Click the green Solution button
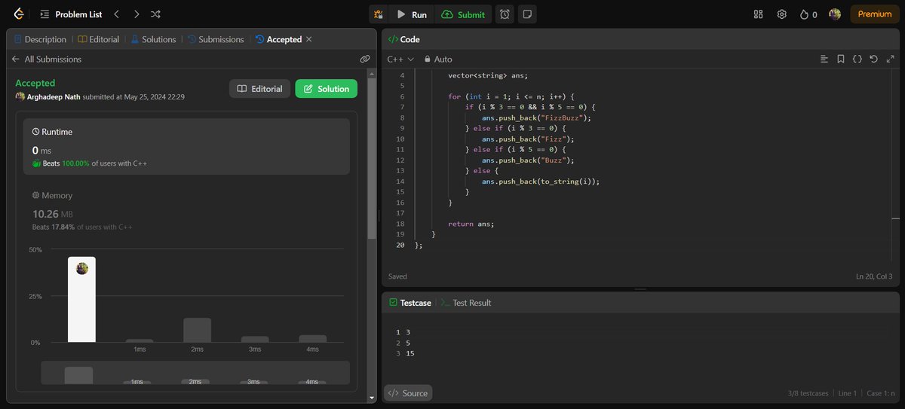The width and height of the screenshot is (905, 409). coord(326,89)
